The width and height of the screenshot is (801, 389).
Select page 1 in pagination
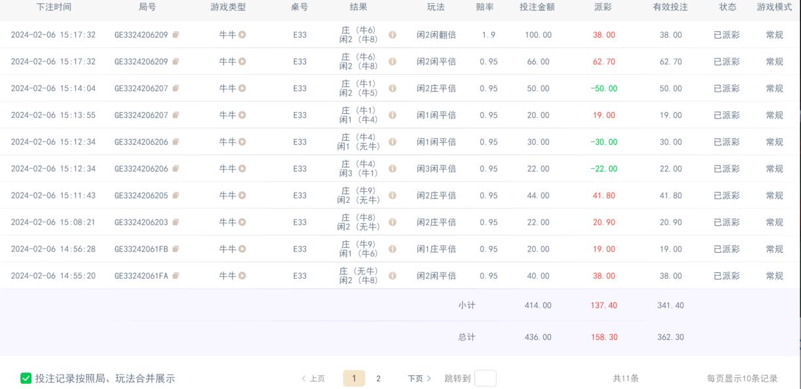tap(354, 379)
